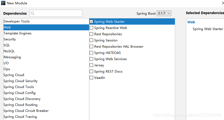Open the Security category
Screen dimensions: 224x120
pos(46,39)
